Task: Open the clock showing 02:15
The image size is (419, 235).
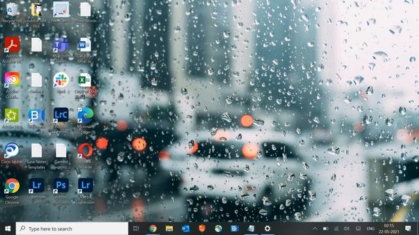Action: pyautogui.click(x=389, y=228)
